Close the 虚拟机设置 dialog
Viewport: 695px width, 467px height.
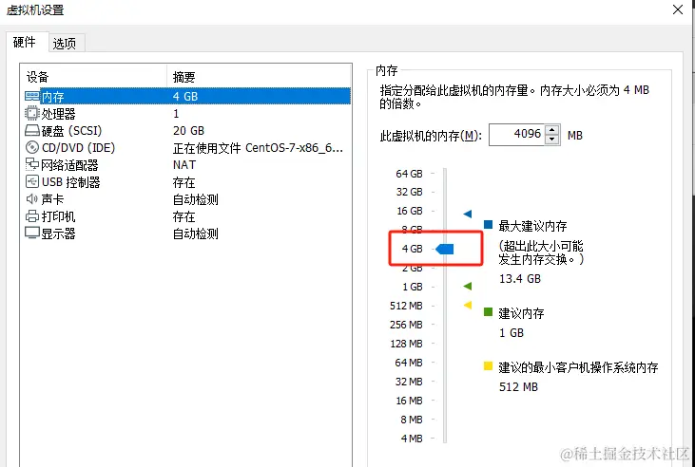[x=678, y=9]
